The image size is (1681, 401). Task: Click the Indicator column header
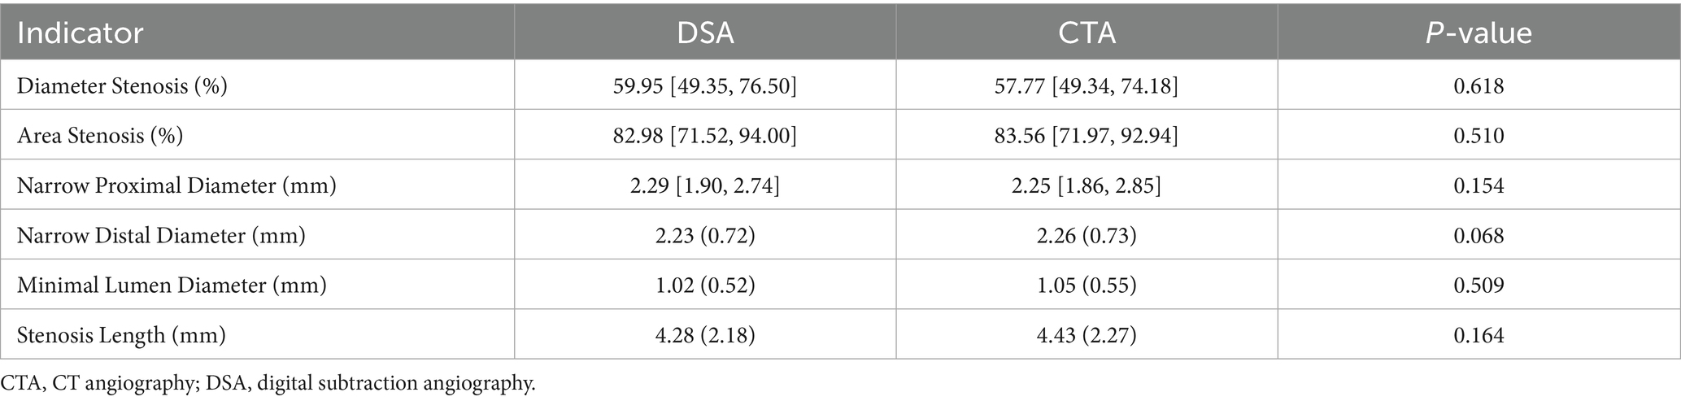click(x=80, y=33)
